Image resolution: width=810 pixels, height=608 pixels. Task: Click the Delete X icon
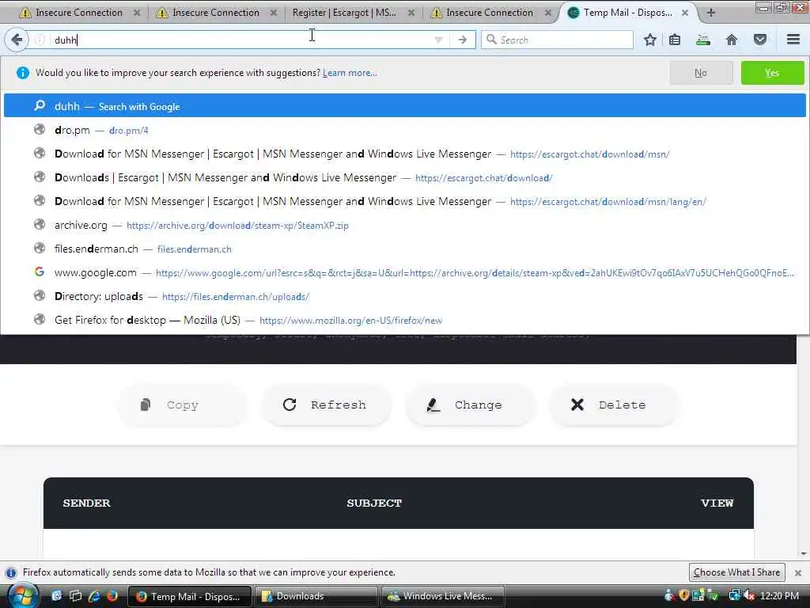pos(577,405)
